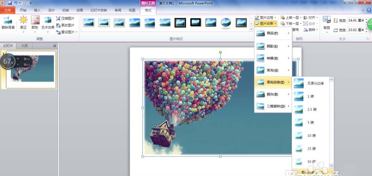Click the PowerPoint application icon in title bar
Viewport: 372px width, 176px height.
pyautogui.click(x=3, y=3)
